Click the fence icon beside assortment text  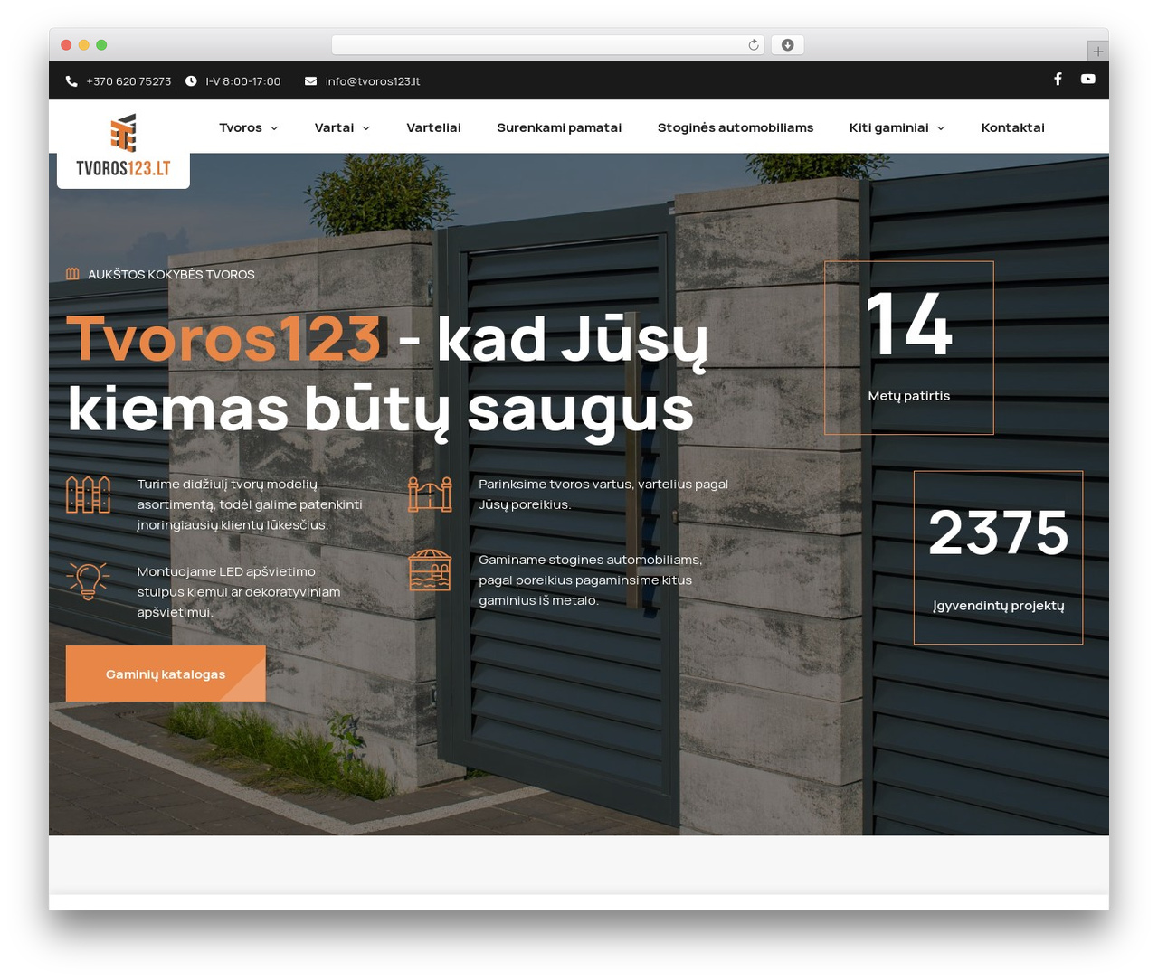tap(89, 495)
